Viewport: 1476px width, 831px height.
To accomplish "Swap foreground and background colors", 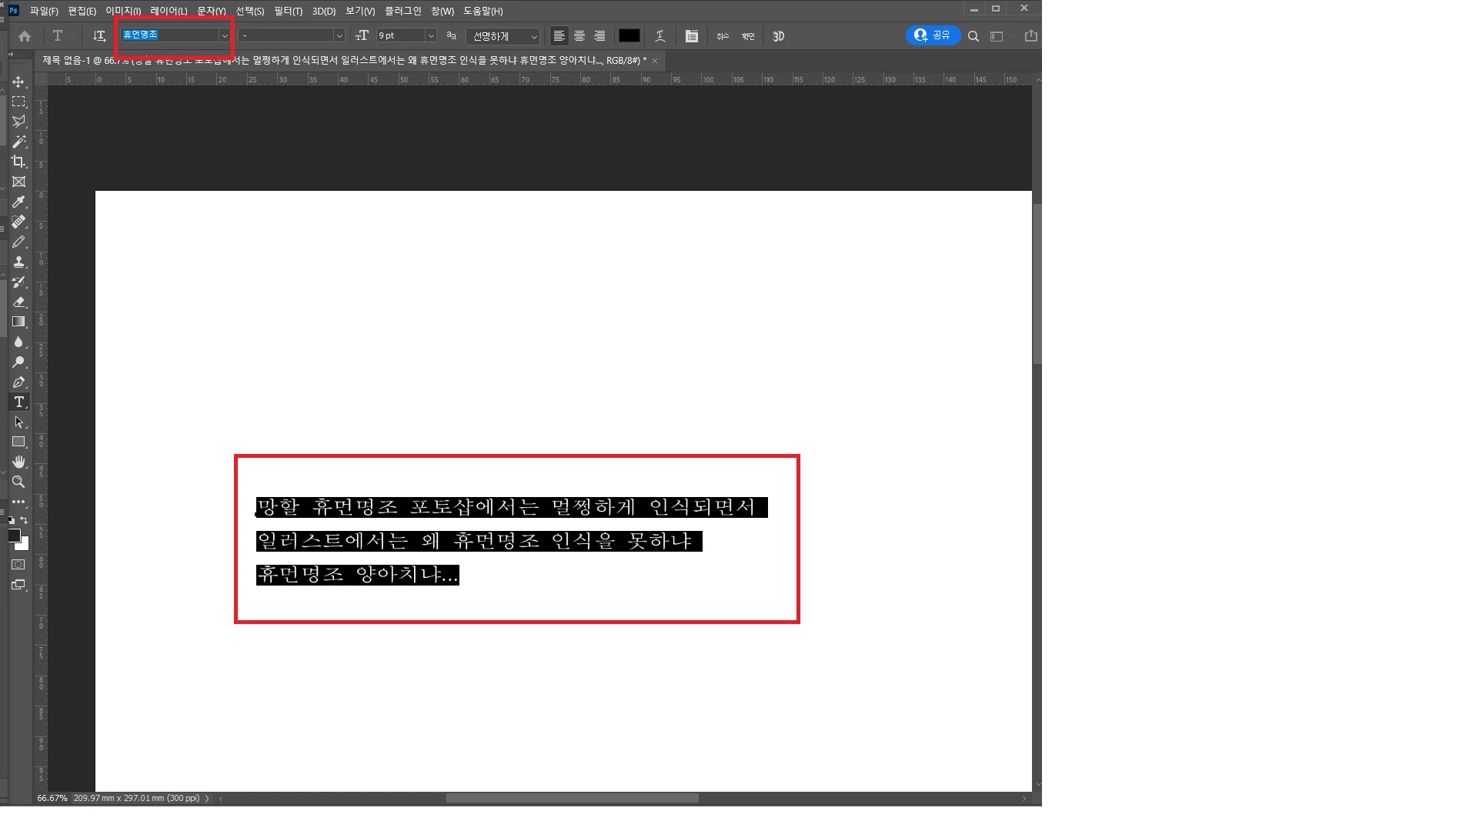I will point(24,521).
